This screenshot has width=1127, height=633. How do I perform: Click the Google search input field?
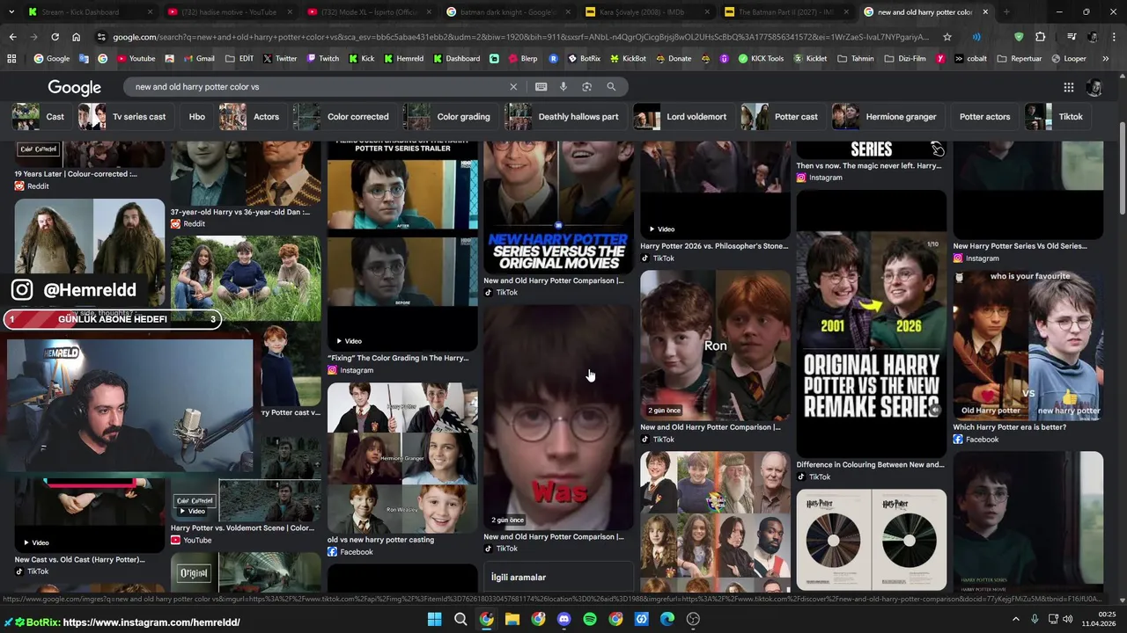pyautogui.click(x=317, y=87)
